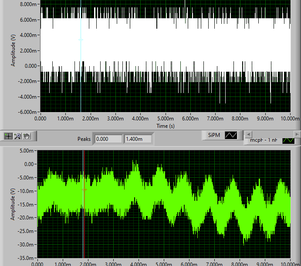Click the red cursor marker in bottom graph
301x266 pixels.
point(85,190)
